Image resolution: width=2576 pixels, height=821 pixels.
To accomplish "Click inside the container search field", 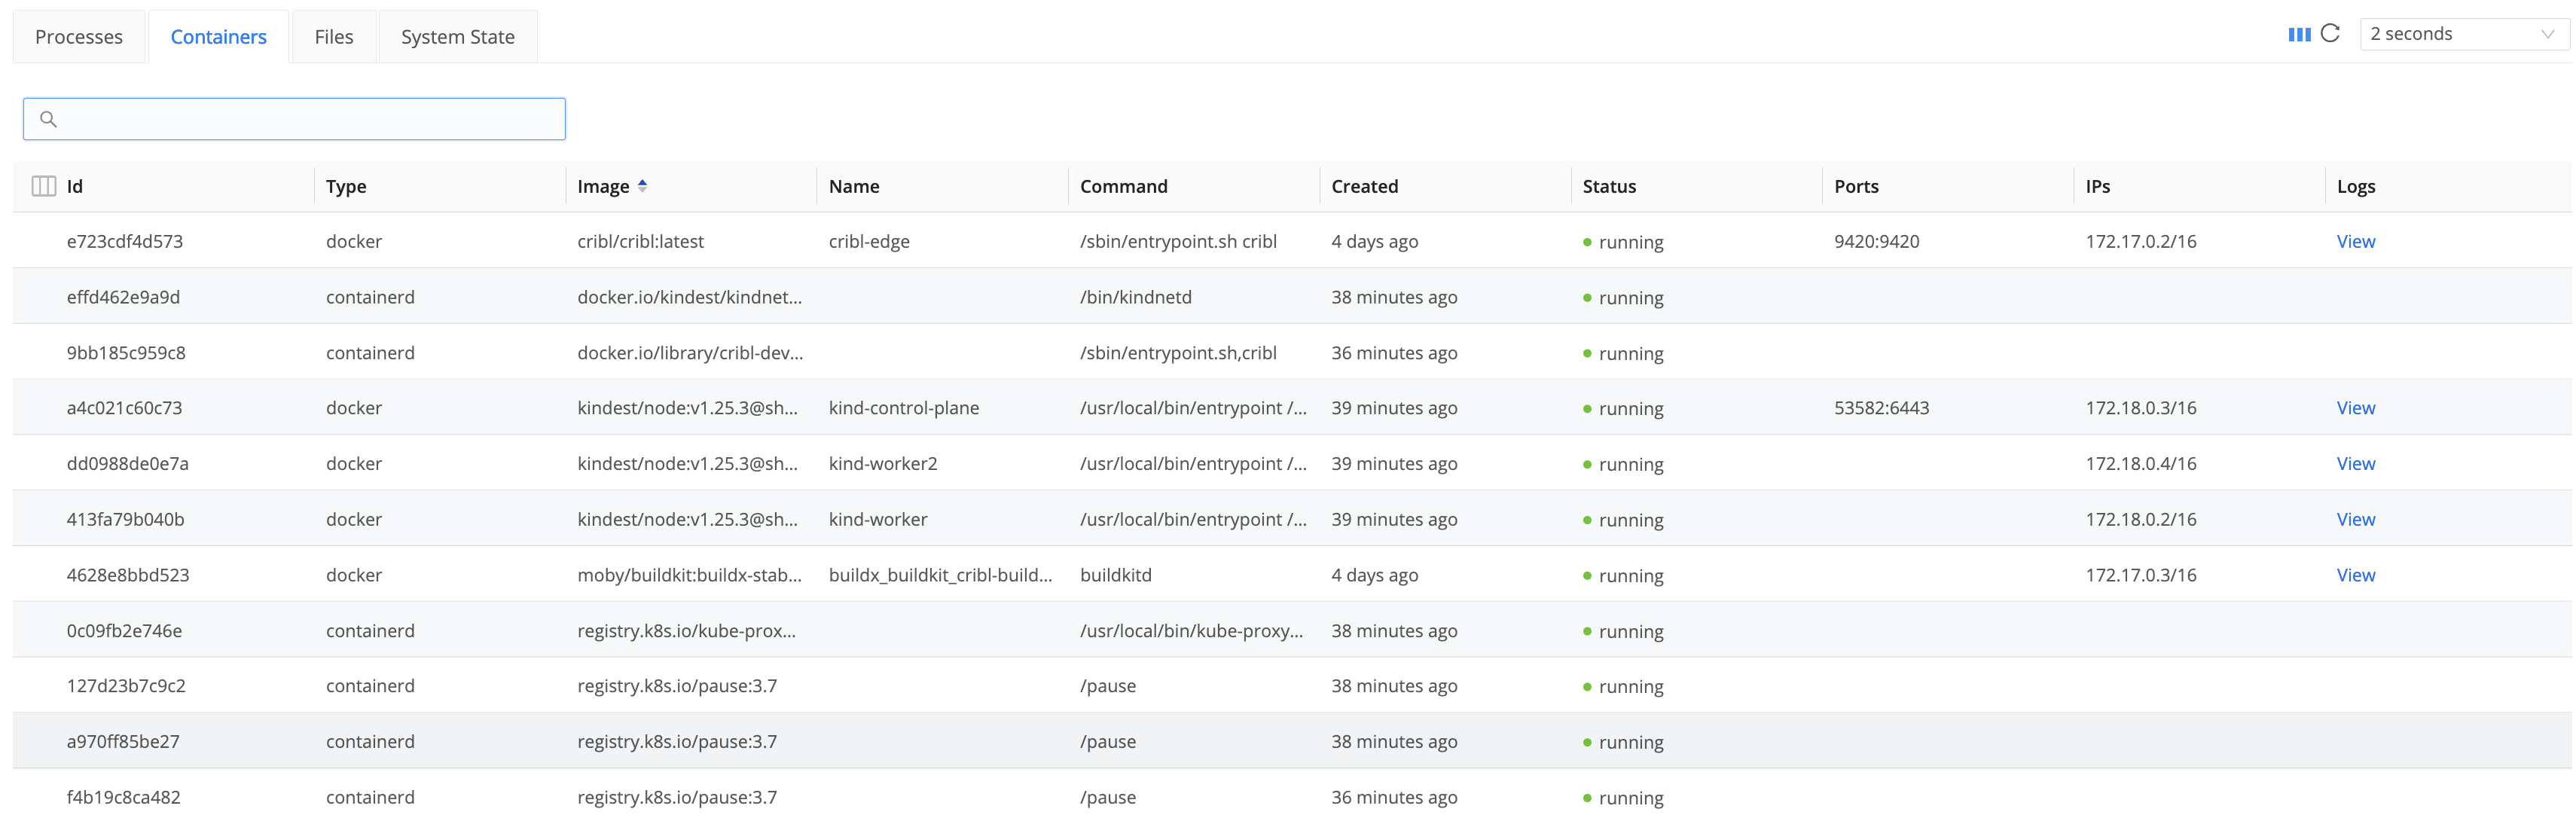I will (293, 118).
